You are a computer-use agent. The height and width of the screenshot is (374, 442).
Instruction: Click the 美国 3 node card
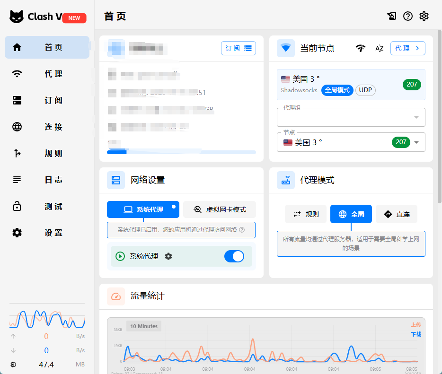[x=351, y=85]
